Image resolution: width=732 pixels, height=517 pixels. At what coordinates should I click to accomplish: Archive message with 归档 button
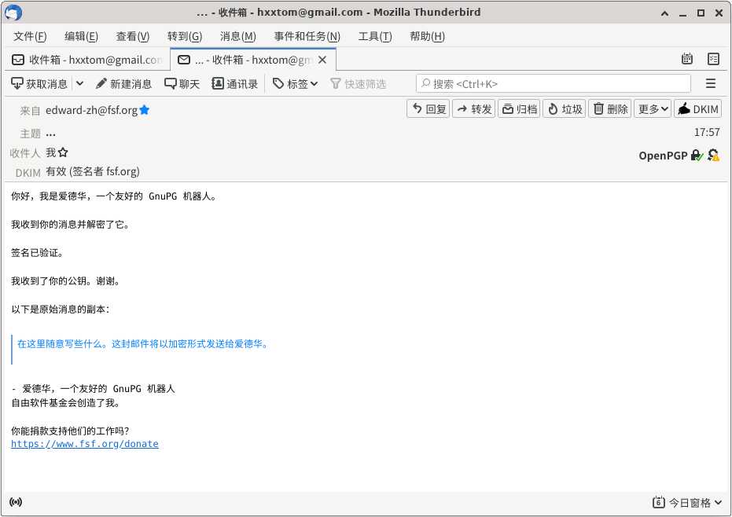click(x=519, y=109)
